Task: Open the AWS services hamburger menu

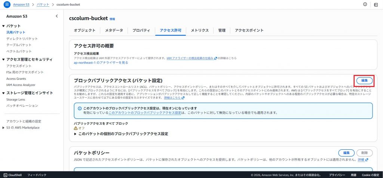Action: pyautogui.click(x=7, y=4)
